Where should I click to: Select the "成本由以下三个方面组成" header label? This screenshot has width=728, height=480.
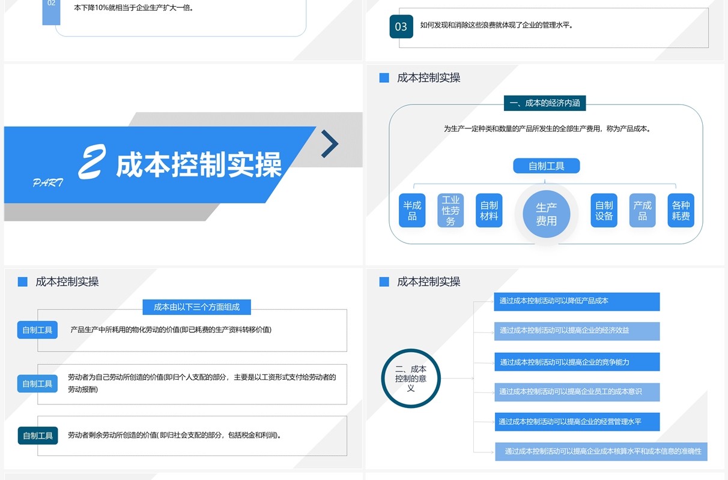coord(197,307)
